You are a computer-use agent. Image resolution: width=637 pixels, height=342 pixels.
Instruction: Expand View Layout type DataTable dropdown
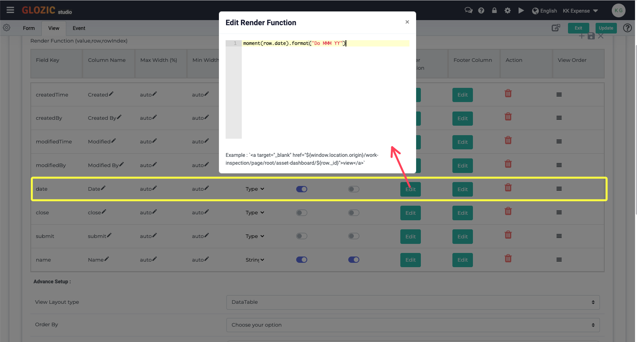[x=413, y=302]
